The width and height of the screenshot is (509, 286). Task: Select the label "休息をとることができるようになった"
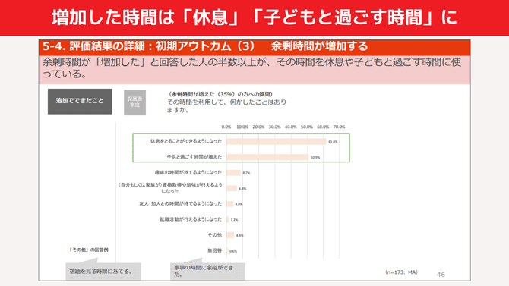[186, 141]
